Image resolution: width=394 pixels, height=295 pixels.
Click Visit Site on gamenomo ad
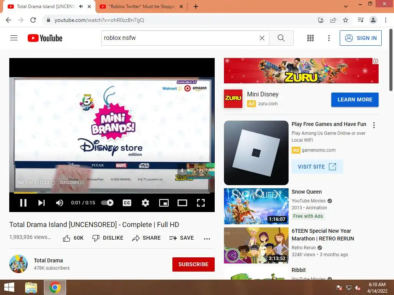(317, 167)
